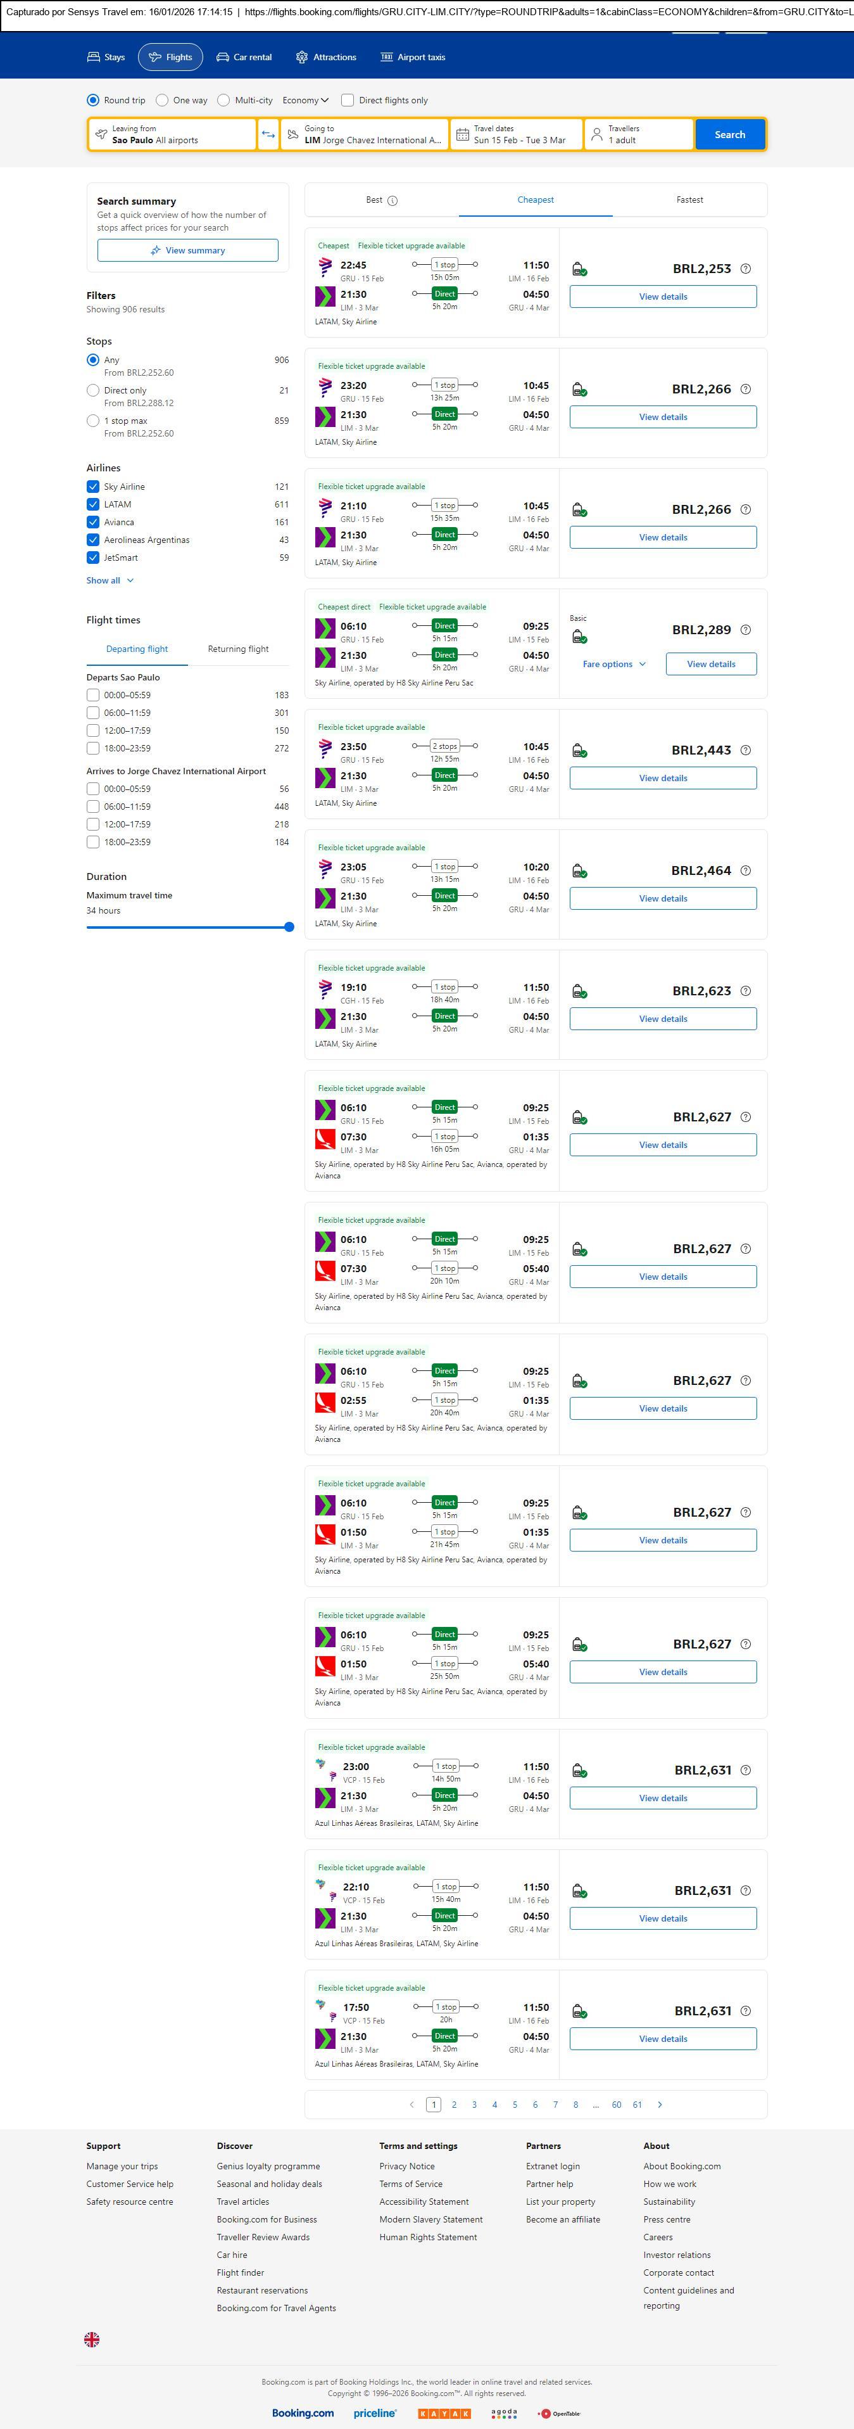Viewport: 854px width, 2429px height.
Task: Open the Economy cabin class dropdown
Action: [305, 100]
